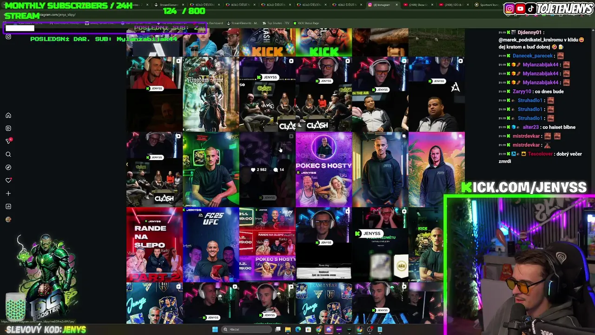Open reel of man in green t-shirt
The height and width of the screenshot is (335, 595).
[x=211, y=169]
